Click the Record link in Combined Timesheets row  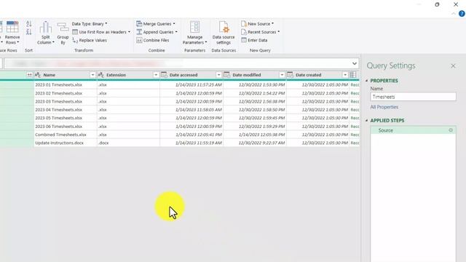pyautogui.click(x=355, y=135)
